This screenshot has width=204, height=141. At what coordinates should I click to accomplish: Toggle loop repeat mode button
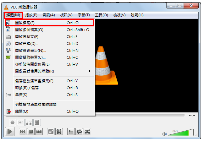tap(79, 132)
